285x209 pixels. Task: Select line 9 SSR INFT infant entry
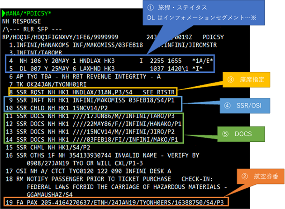(92, 100)
